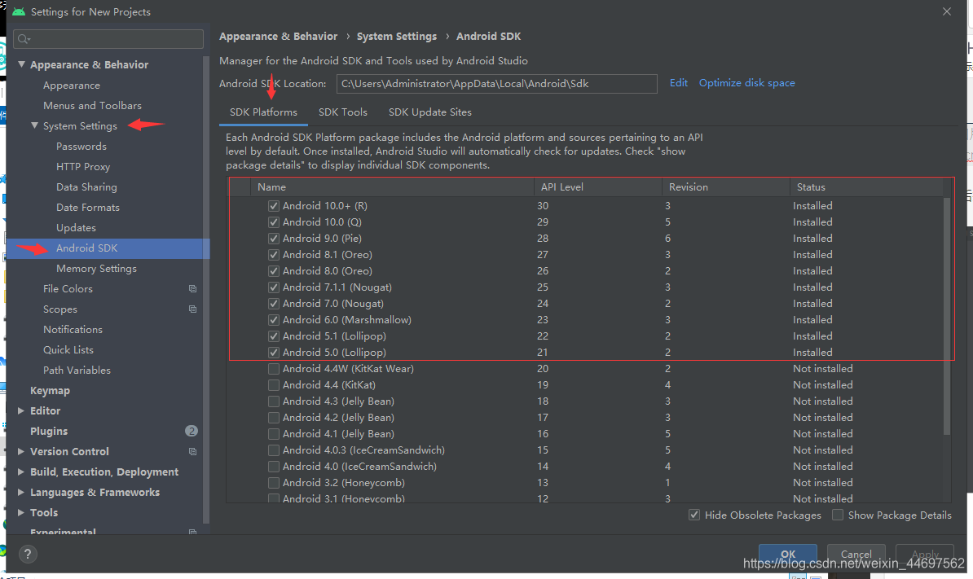The height and width of the screenshot is (579, 973).
Task: Click the help question mark icon
Action: click(28, 554)
